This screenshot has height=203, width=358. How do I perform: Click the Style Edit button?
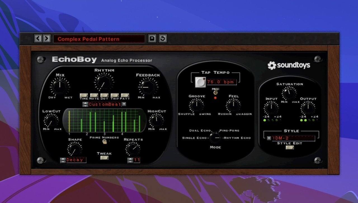pos(290,147)
